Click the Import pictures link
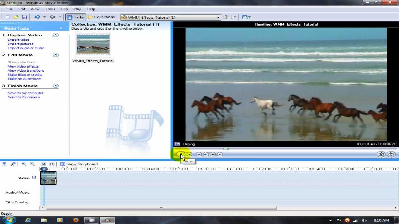 [21, 44]
